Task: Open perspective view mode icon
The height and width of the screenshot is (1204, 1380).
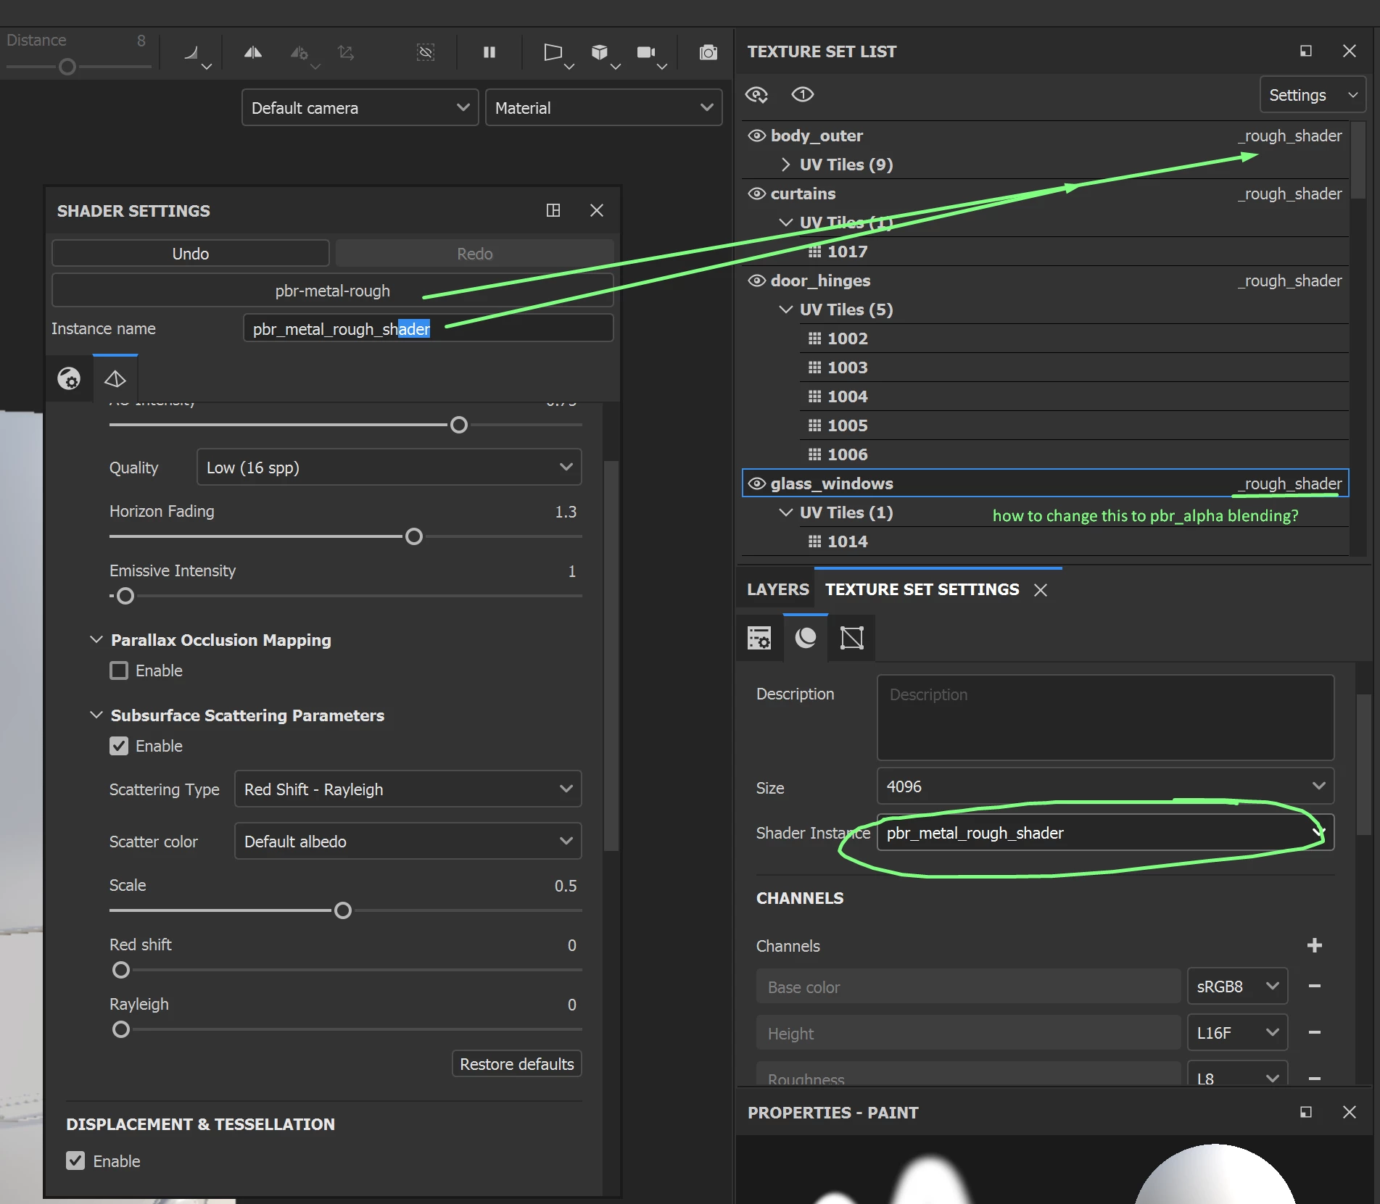Action: (553, 52)
